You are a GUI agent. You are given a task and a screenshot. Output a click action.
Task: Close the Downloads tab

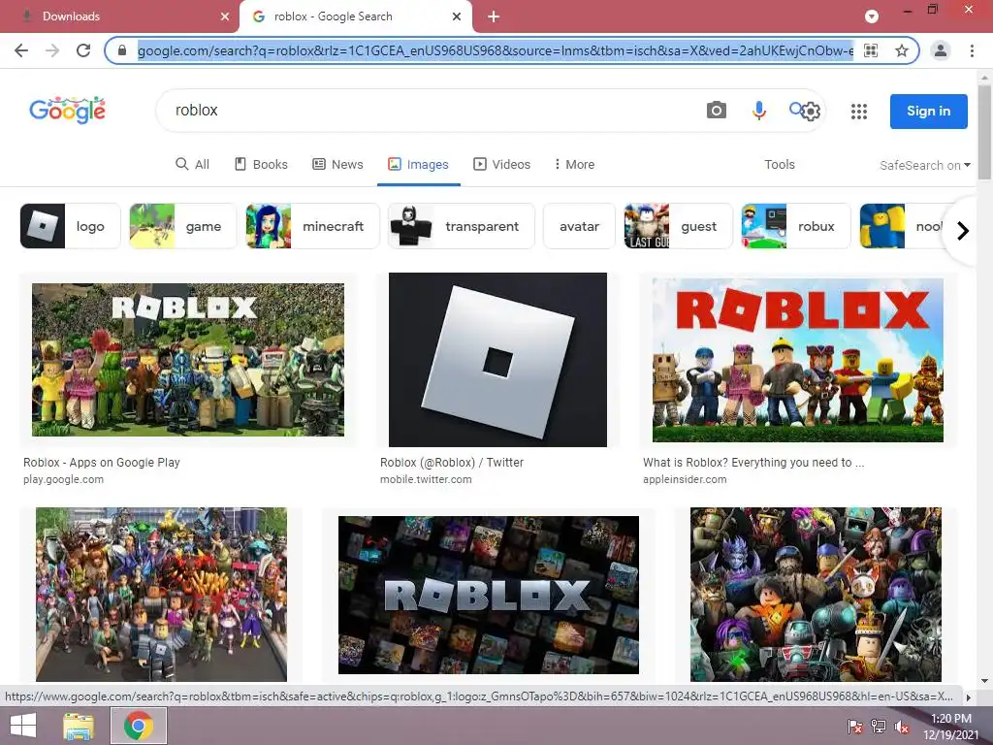tap(225, 16)
